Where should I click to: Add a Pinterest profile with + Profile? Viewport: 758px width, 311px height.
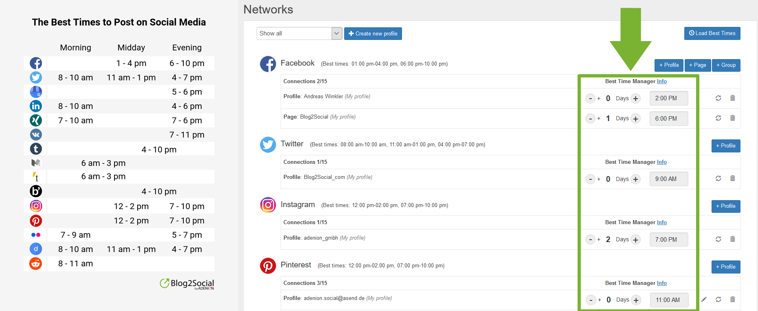coord(726,267)
